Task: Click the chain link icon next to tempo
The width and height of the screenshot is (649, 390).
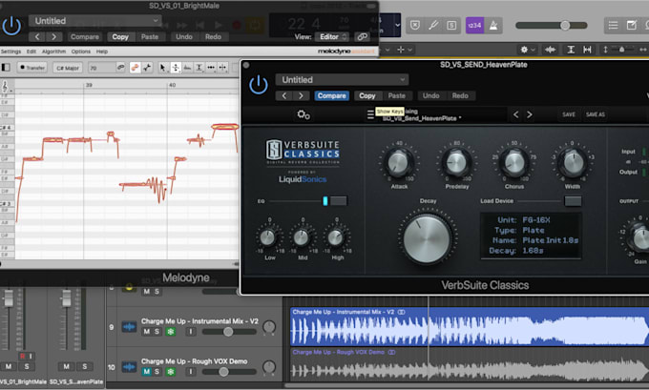Action: pos(120,67)
